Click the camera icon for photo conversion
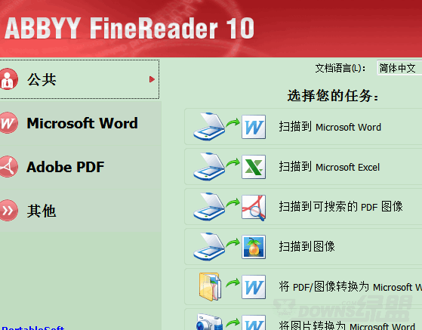This screenshot has height=330, width=422. point(209,322)
